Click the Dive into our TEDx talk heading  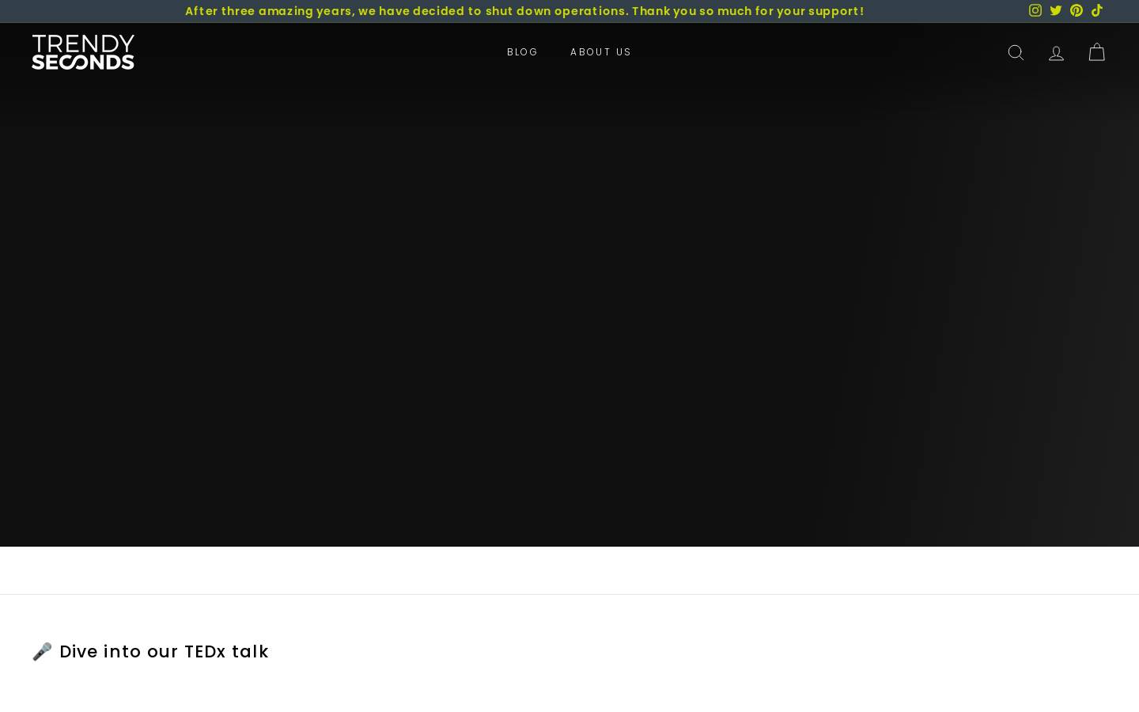click(x=150, y=651)
